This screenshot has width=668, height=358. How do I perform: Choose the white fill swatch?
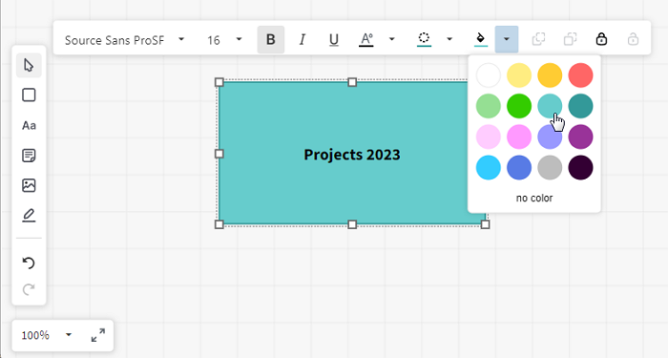[489, 75]
